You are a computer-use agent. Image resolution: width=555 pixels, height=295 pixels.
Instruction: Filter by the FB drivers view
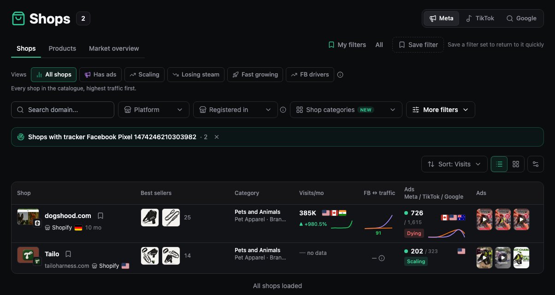pyautogui.click(x=310, y=75)
